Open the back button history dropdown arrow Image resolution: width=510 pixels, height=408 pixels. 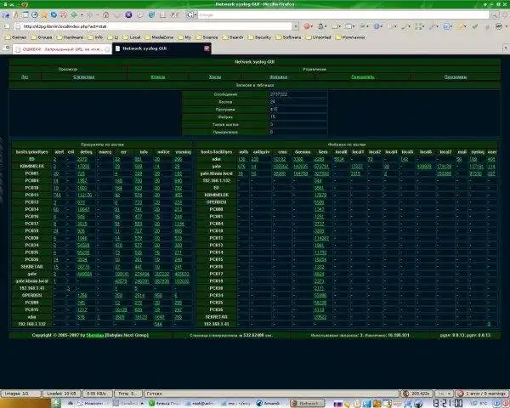click(82, 15)
